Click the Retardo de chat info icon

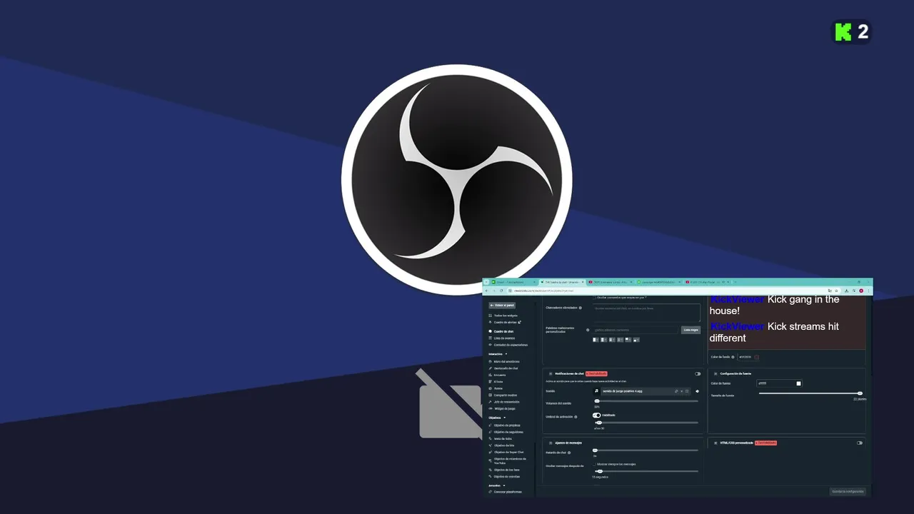pyautogui.click(x=569, y=453)
